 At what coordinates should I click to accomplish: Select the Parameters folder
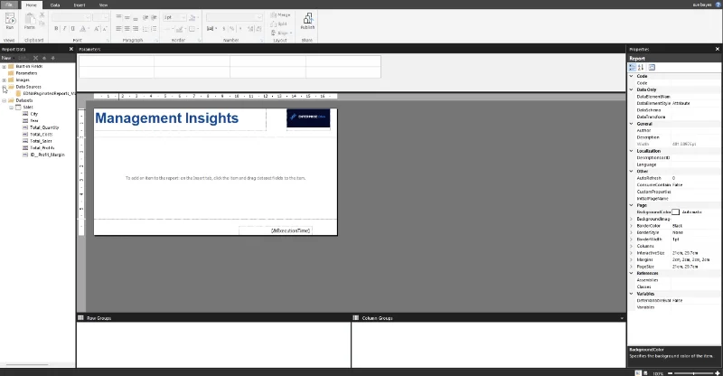[26, 73]
